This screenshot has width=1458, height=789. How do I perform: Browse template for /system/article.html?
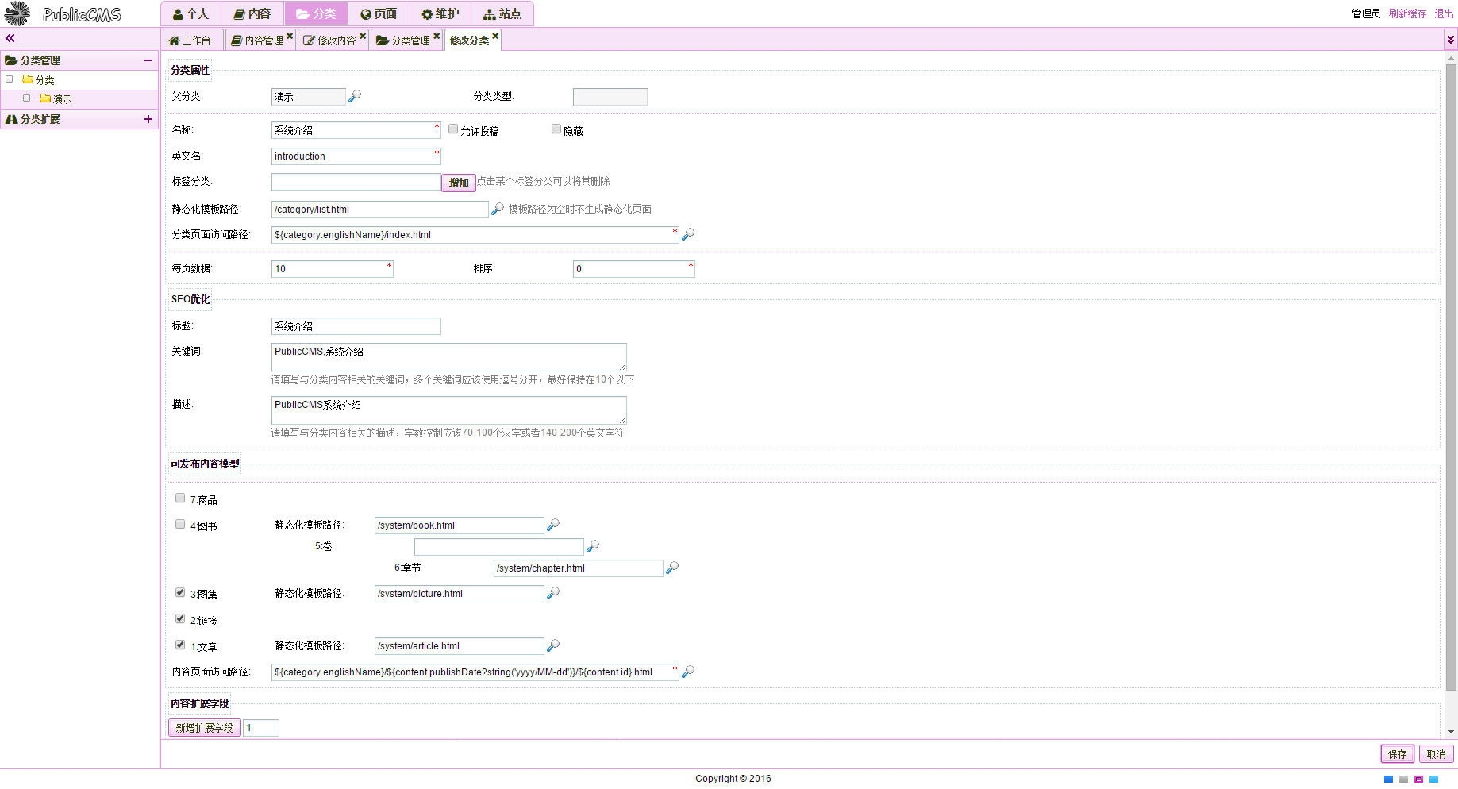coord(553,645)
